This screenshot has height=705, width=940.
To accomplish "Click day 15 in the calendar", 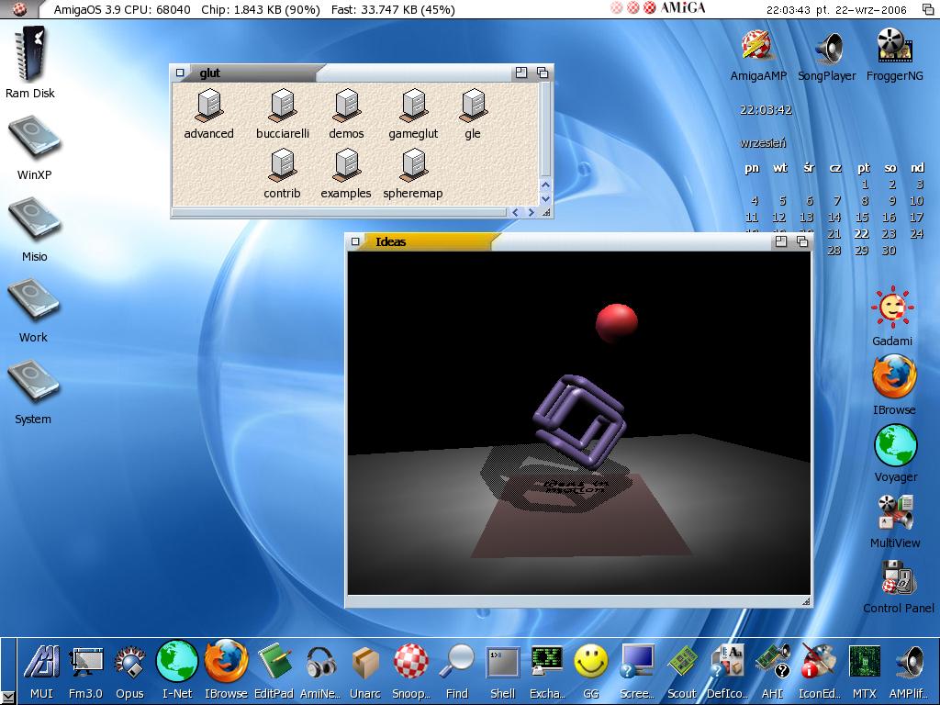I will coord(861,217).
